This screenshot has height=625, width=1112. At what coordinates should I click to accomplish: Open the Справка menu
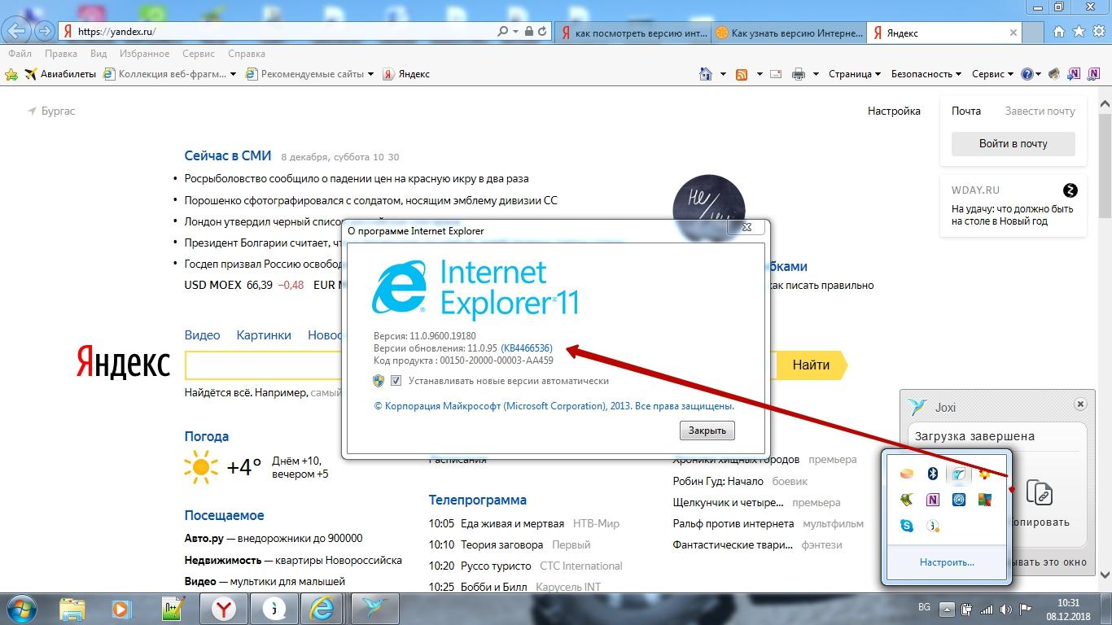pyautogui.click(x=247, y=54)
